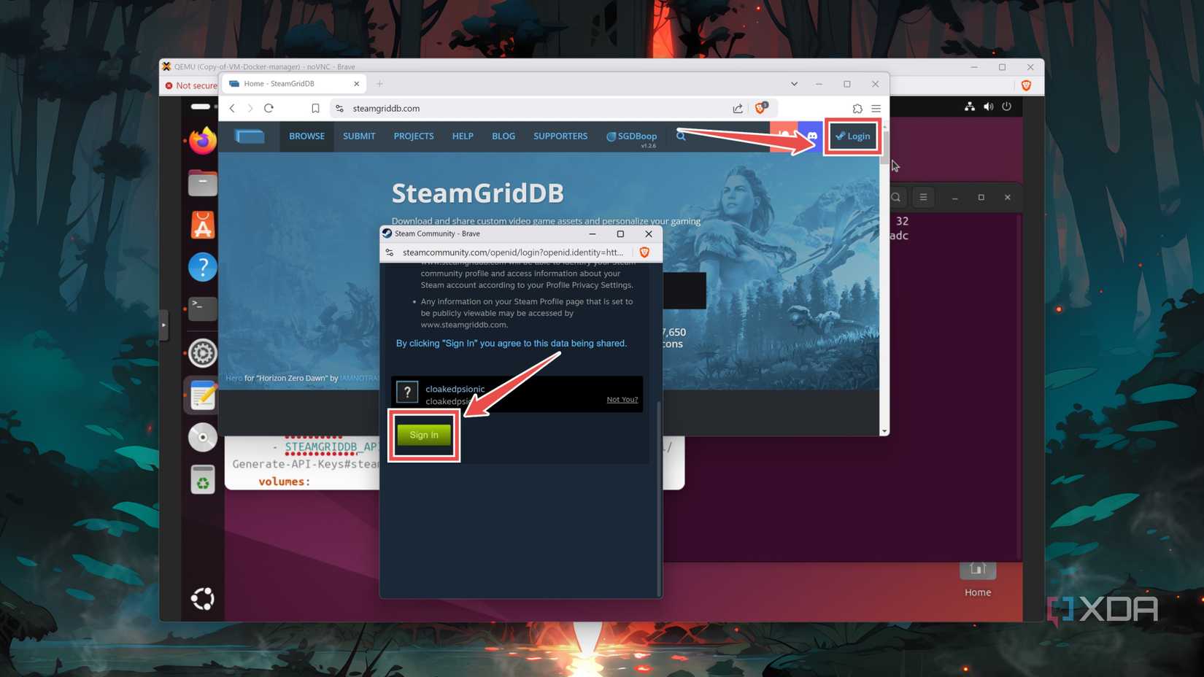
Task: Go back in the Brave browser
Action: [233, 108]
